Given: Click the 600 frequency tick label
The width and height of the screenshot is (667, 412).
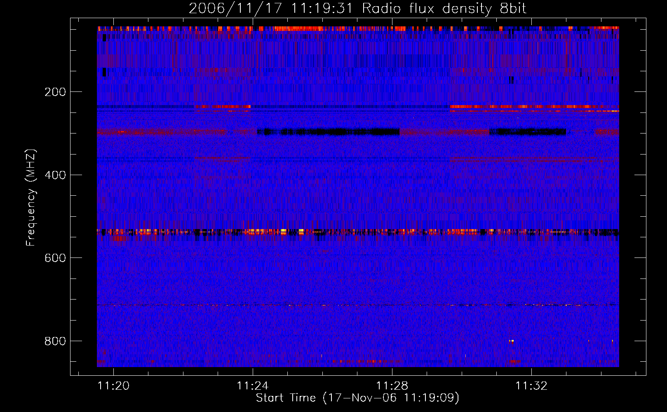Looking at the screenshot, I should pos(55,258).
